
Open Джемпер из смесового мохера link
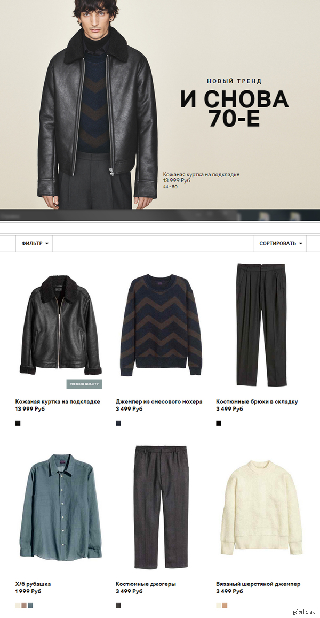coord(159,401)
